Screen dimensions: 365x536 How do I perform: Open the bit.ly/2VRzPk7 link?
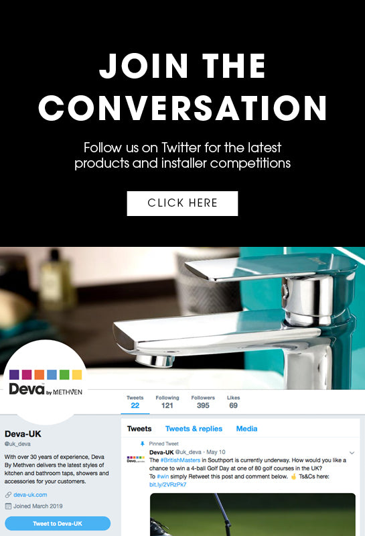(x=168, y=484)
